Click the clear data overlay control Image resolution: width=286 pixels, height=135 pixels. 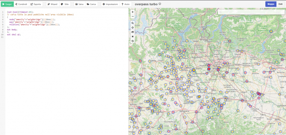[x=133, y=41]
